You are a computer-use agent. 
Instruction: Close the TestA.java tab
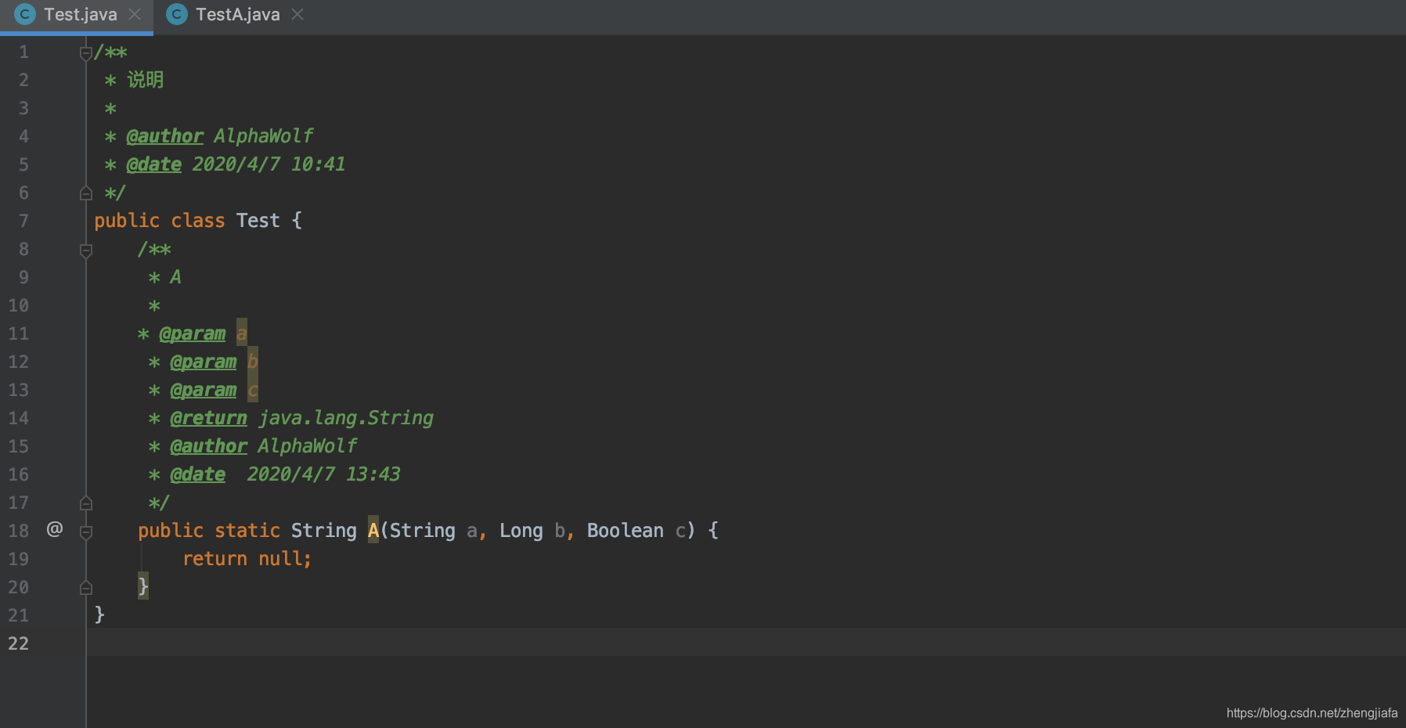pos(297,14)
